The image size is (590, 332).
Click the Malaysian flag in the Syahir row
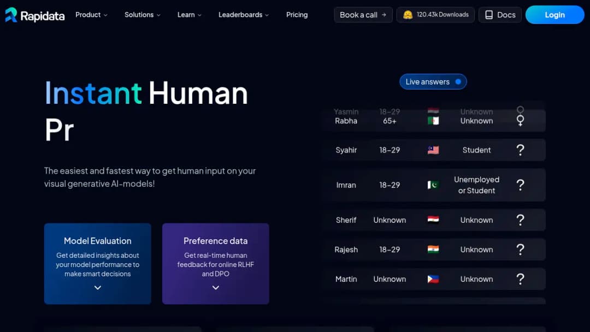pyautogui.click(x=433, y=150)
